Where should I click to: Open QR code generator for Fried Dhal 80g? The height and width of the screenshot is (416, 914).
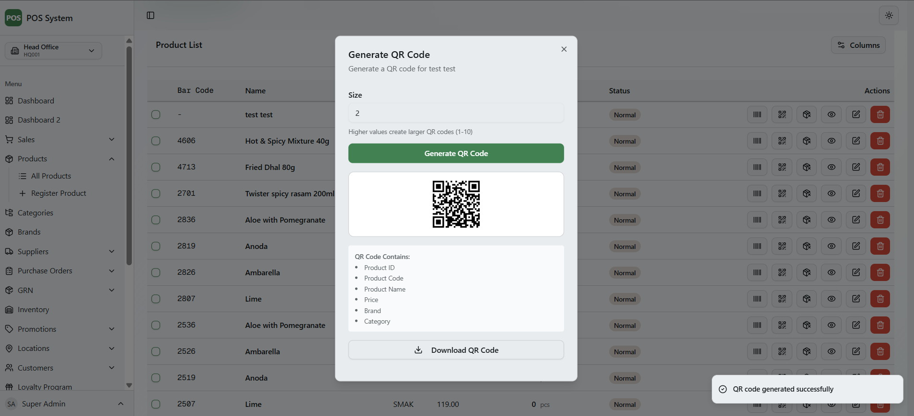click(782, 167)
